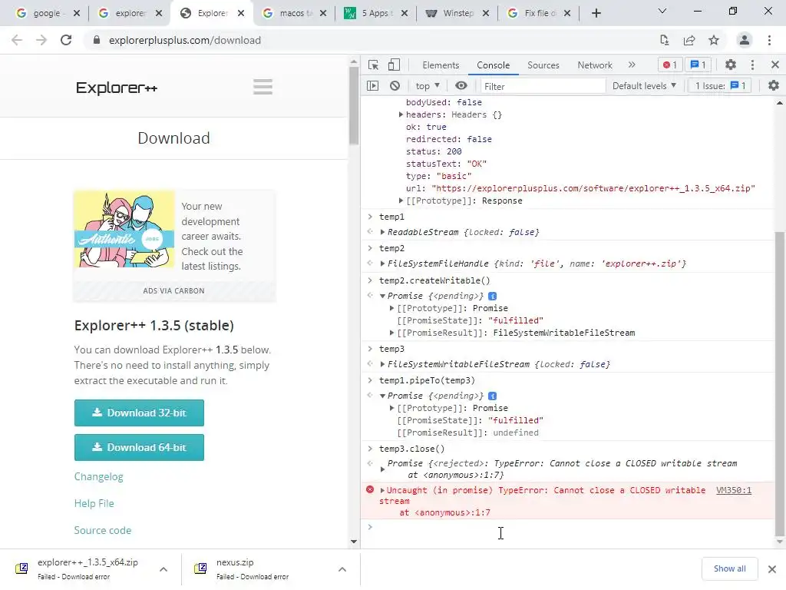Viewport: 786px width, 590px height.
Task: Click Show all downloads button
Action: pos(729,568)
